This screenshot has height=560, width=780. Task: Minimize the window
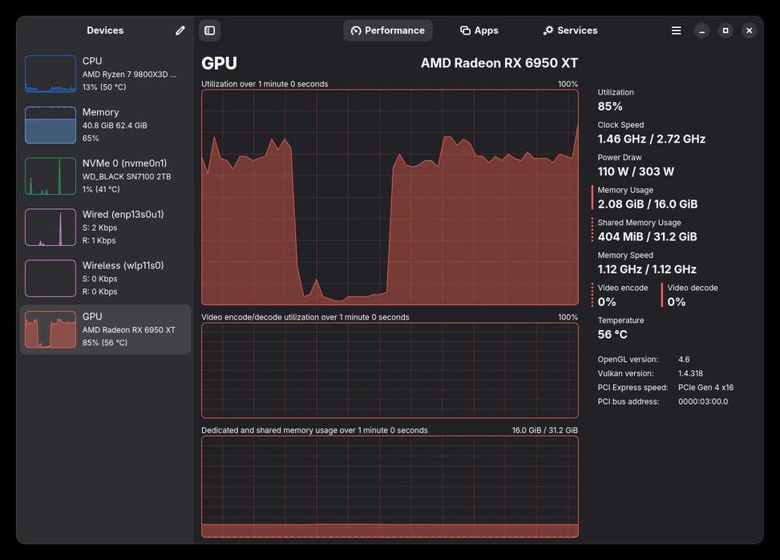[702, 30]
